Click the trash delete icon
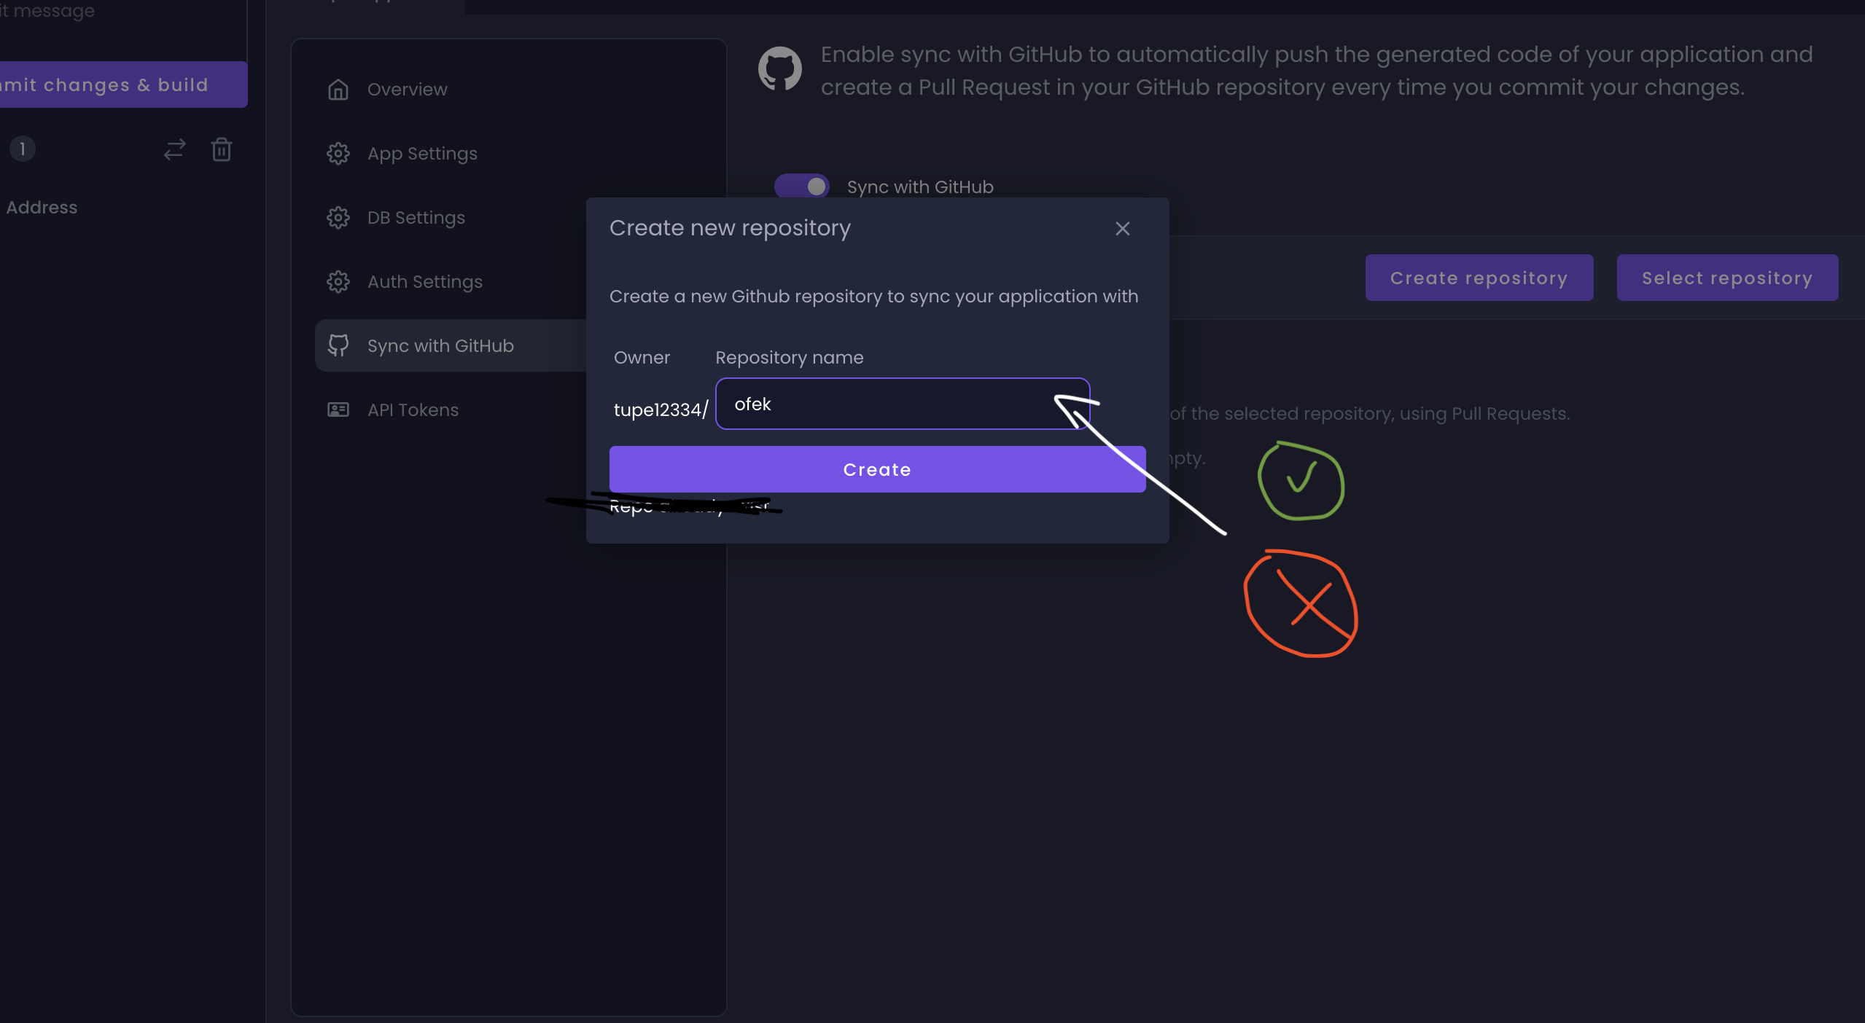Screen dimensions: 1865x1023 coord(222,149)
